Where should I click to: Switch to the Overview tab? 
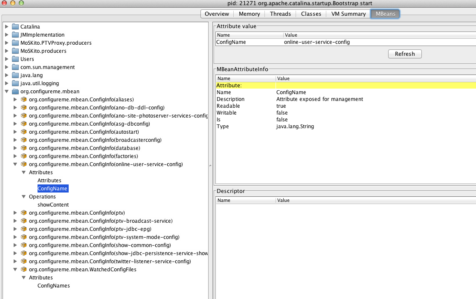[x=217, y=14]
